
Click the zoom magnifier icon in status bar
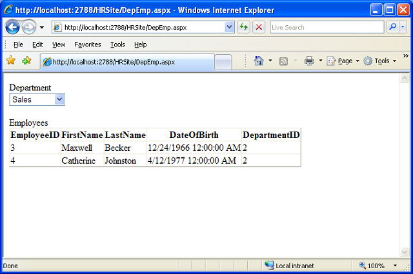pyautogui.click(x=363, y=266)
